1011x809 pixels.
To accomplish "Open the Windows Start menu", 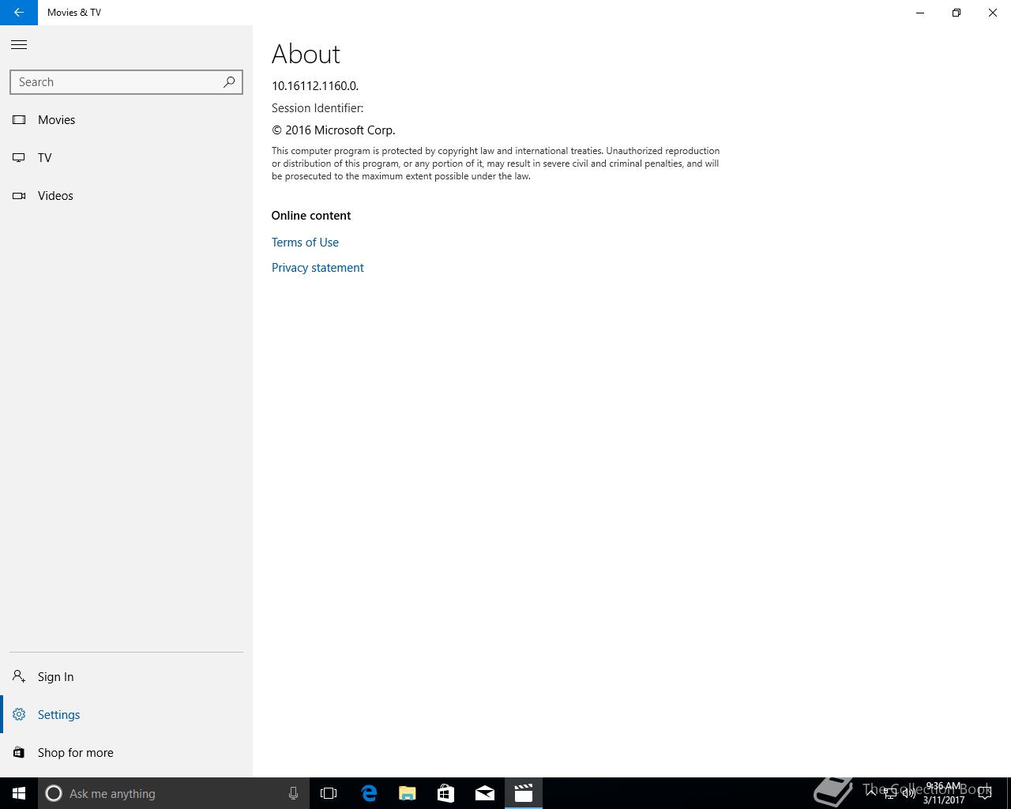I will coord(19,793).
